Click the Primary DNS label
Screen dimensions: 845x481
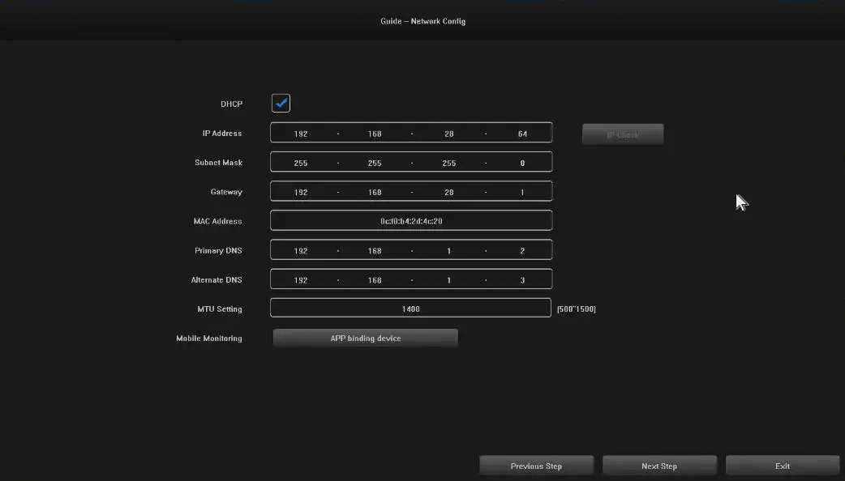218,251
